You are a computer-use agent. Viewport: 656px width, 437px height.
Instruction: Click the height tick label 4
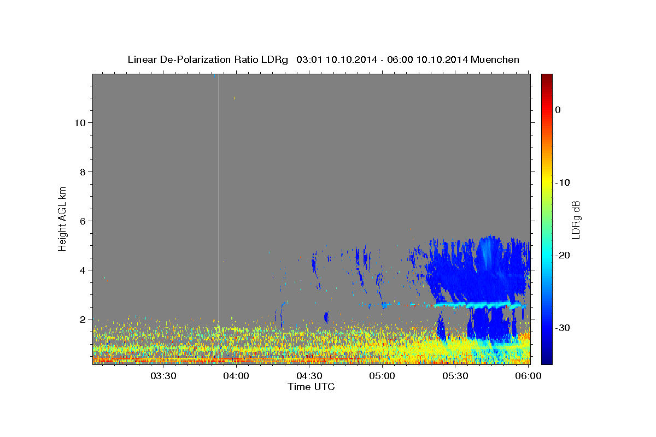click(83, 270)
